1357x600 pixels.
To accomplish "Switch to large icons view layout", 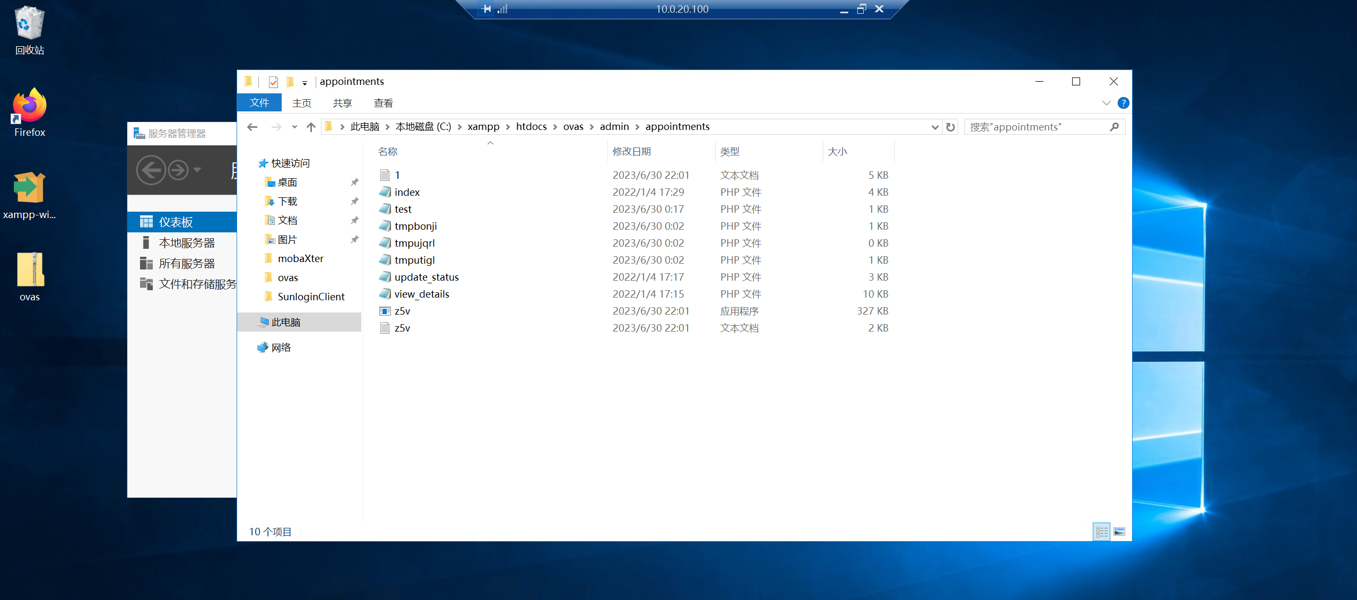I will point(1119,532).
